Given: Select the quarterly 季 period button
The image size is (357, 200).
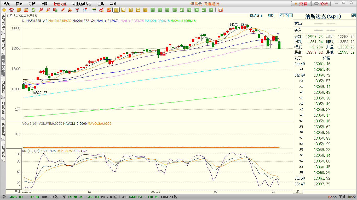Looking at the screenshot, I should (138, 10).
